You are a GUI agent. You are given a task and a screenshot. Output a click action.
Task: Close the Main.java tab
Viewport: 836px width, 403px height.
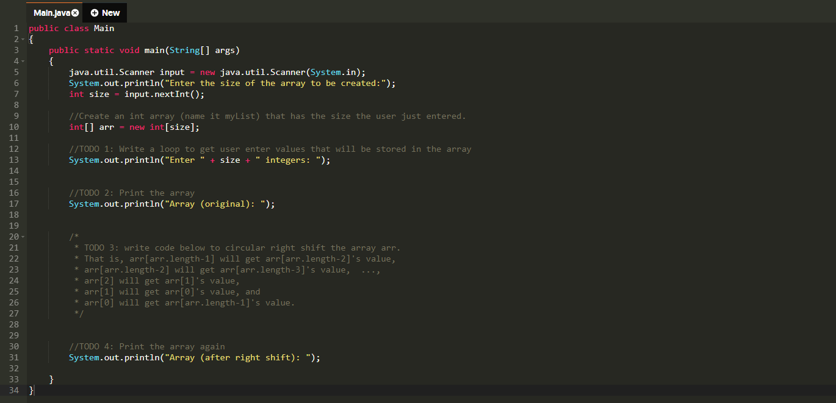(75, 13)
